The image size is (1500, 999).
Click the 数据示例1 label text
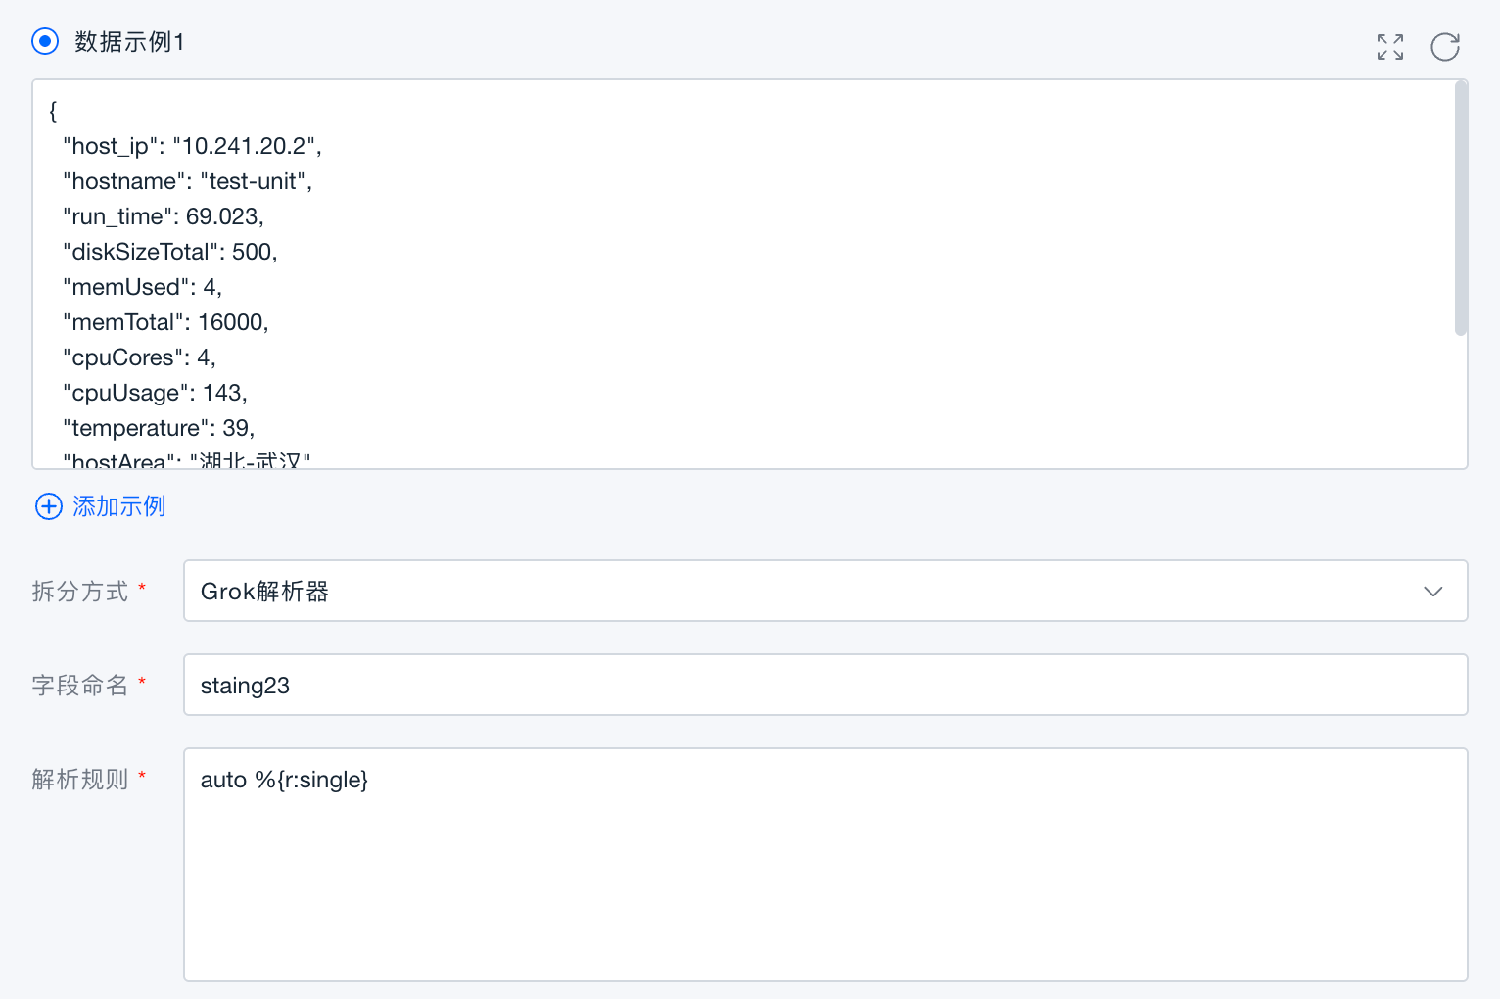pos(129,42)
